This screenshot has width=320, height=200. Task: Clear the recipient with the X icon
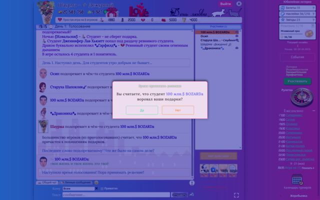click(96, 188)
